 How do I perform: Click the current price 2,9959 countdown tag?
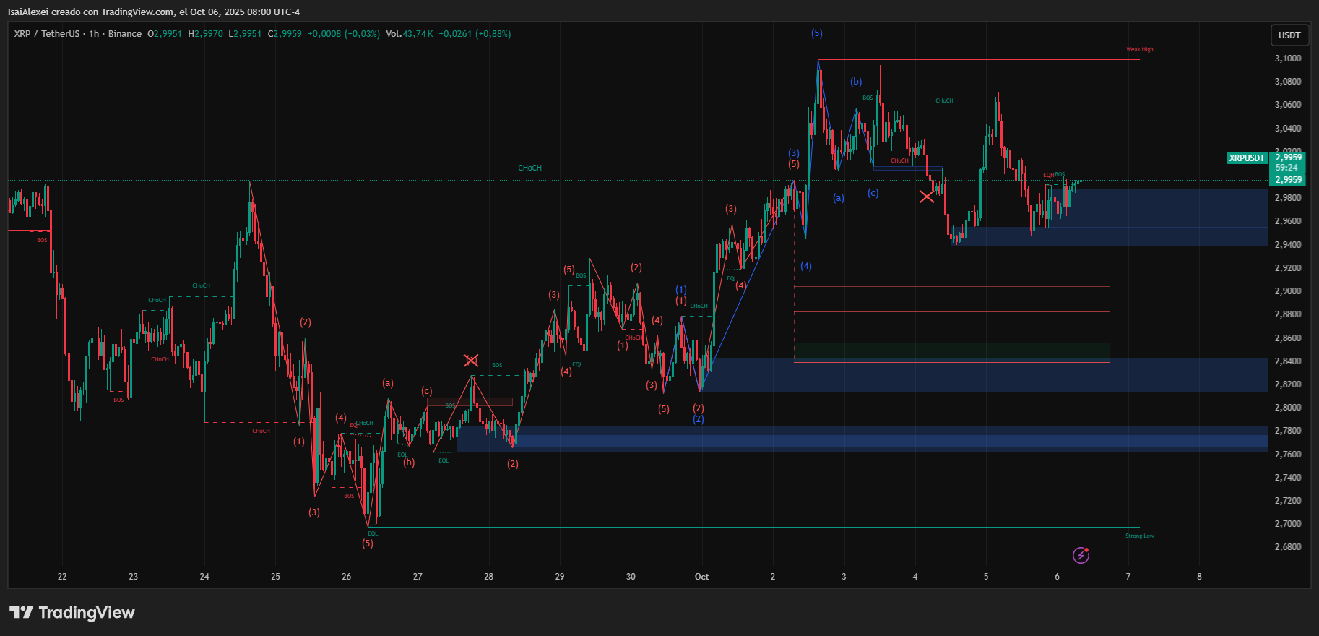[1288, 168]
